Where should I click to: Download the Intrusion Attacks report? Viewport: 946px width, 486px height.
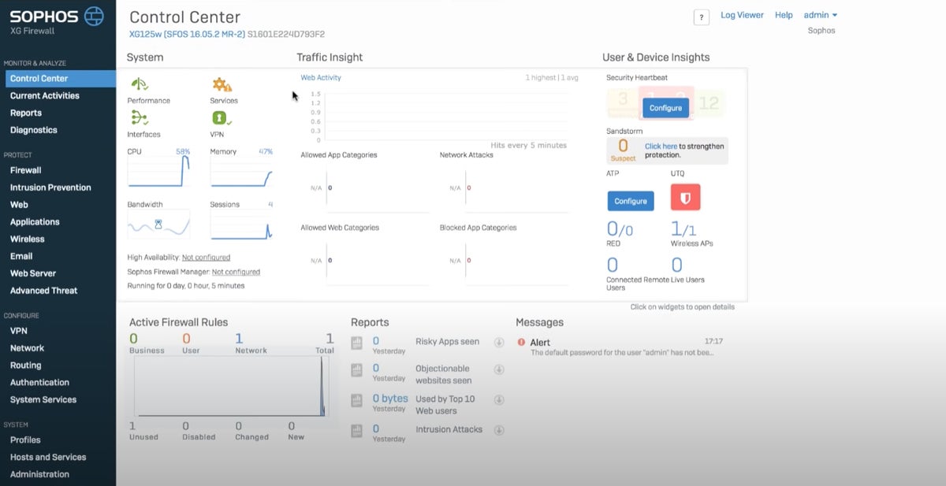[499, 430]
